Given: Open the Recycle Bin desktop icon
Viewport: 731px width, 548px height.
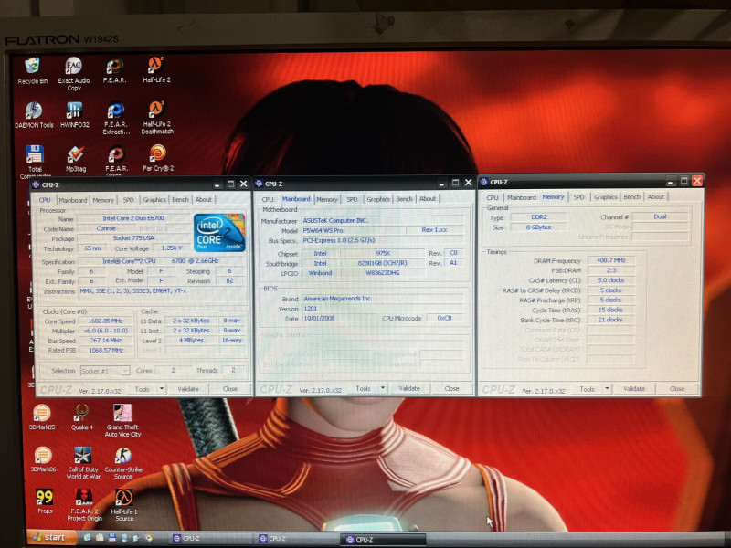Looking at the screenshot, I should click(x=32, y=70).
